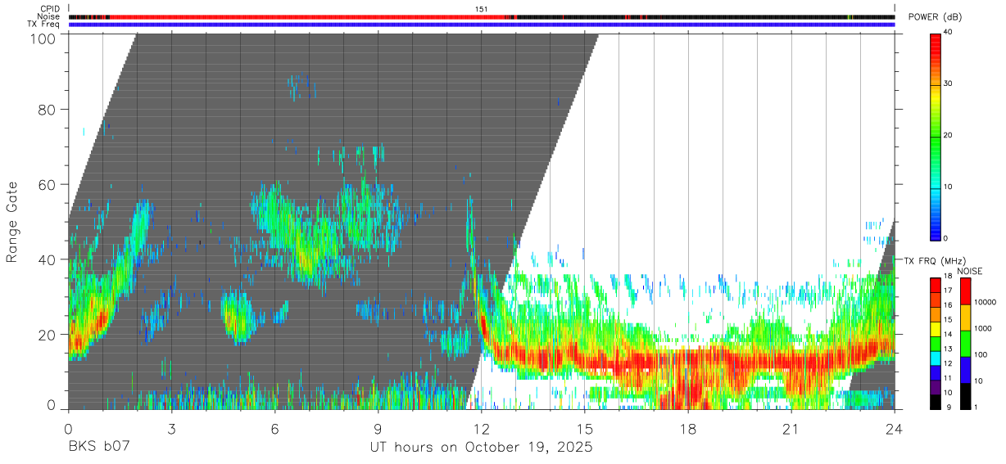Viewport: 1006px width, 464px height.
Task: Click the CPID value 151
Action: [482, 9]
